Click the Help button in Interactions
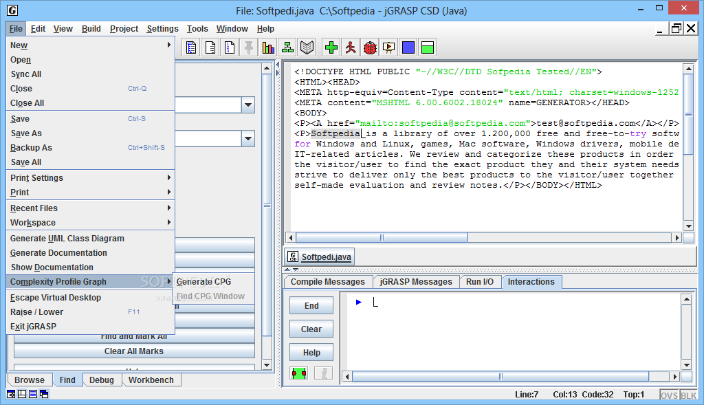The height and width of the screenshot is (405, 704). (x=311, y=353)
